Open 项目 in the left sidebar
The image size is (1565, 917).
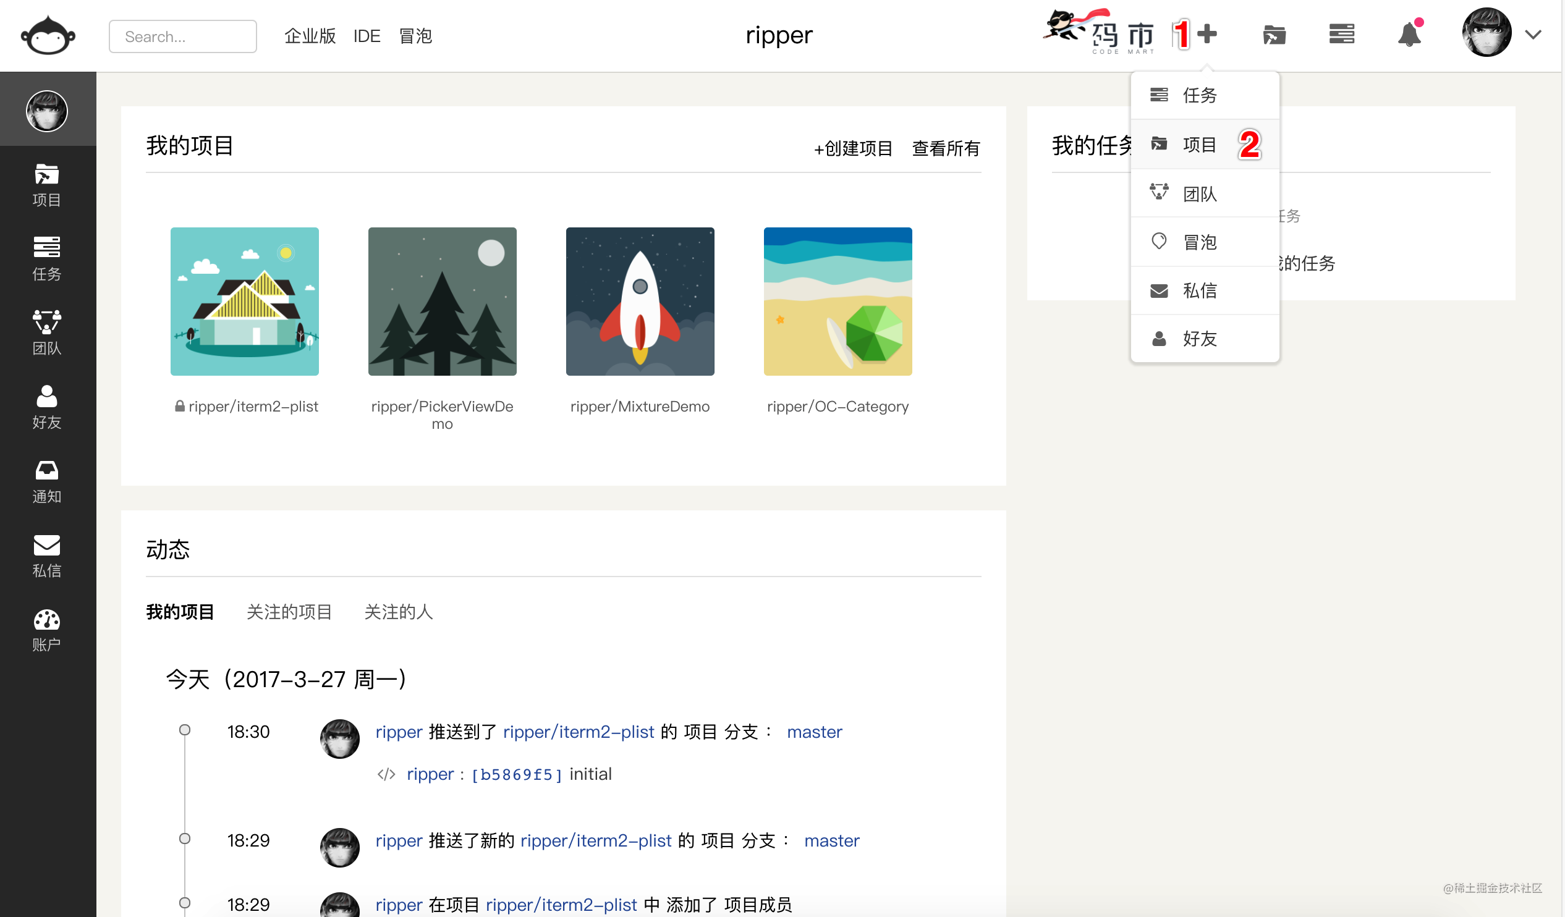46,185
